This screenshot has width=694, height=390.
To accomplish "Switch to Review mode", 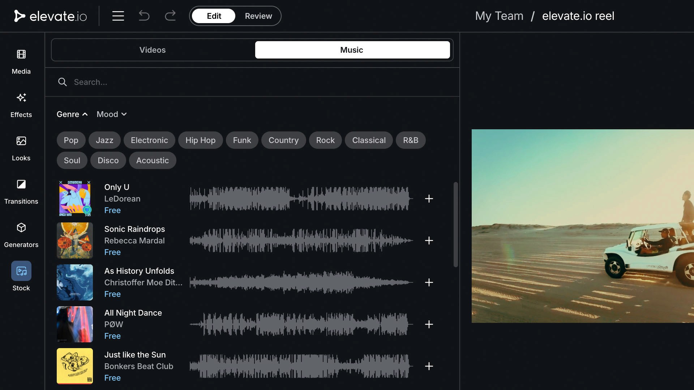I will click(258, 16).
